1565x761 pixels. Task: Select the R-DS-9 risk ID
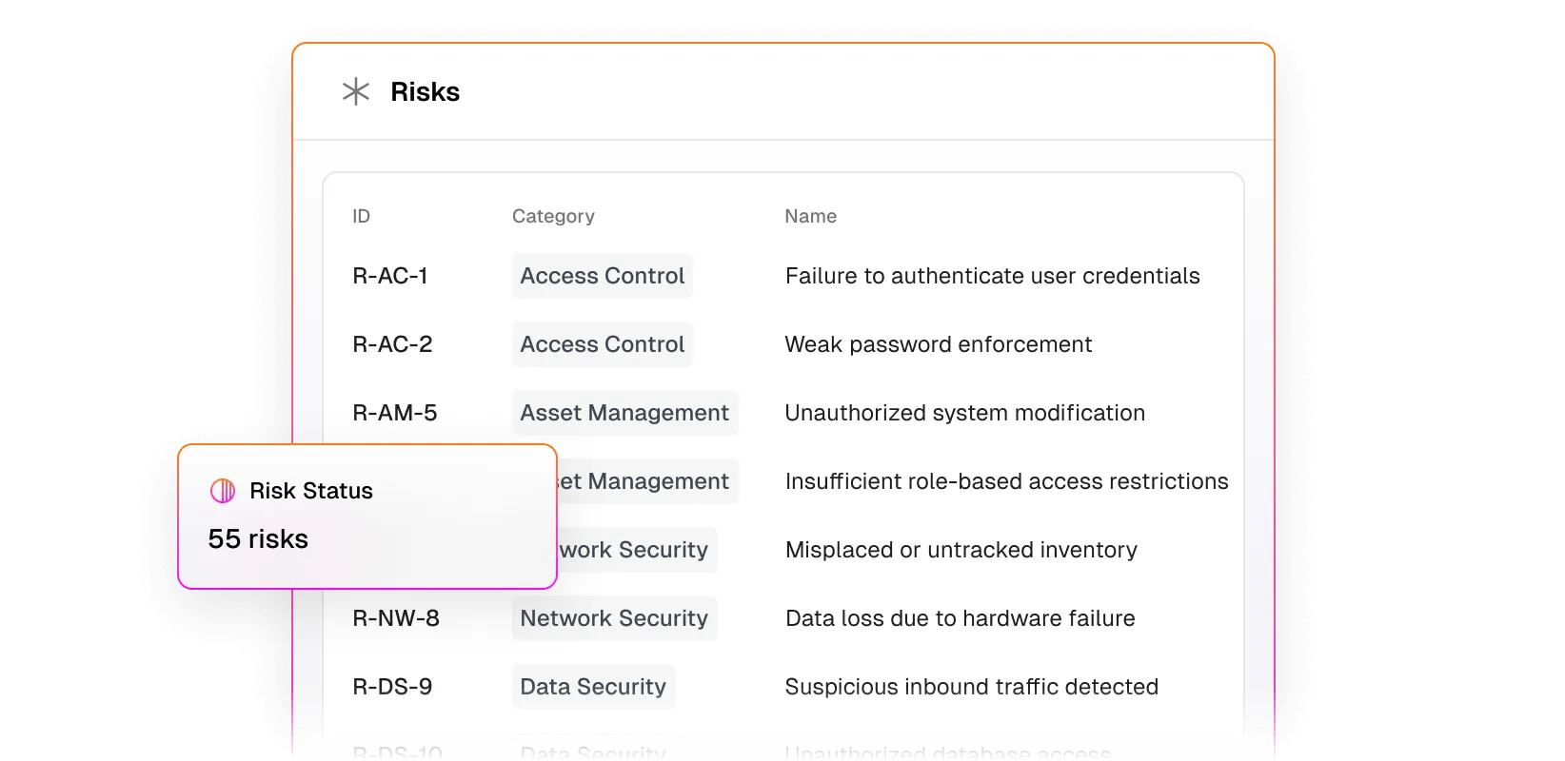(392, 687)
